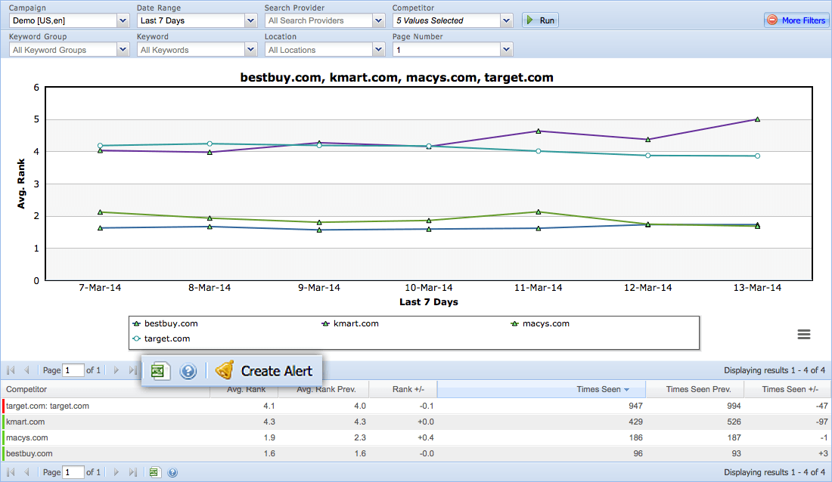832x482 pixels.
Task: Sort by Times Seen +/- column header
Action: click(787, 389)
